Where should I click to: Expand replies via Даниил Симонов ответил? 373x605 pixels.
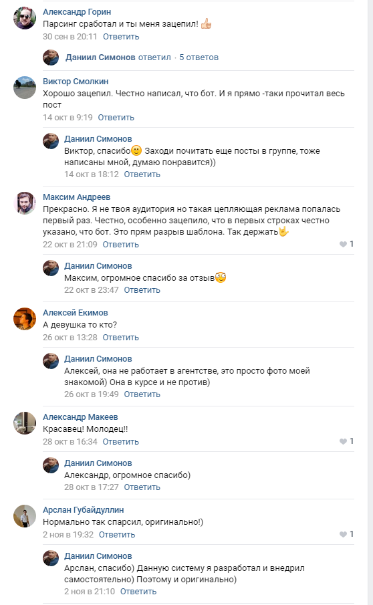tap(118, 57)
